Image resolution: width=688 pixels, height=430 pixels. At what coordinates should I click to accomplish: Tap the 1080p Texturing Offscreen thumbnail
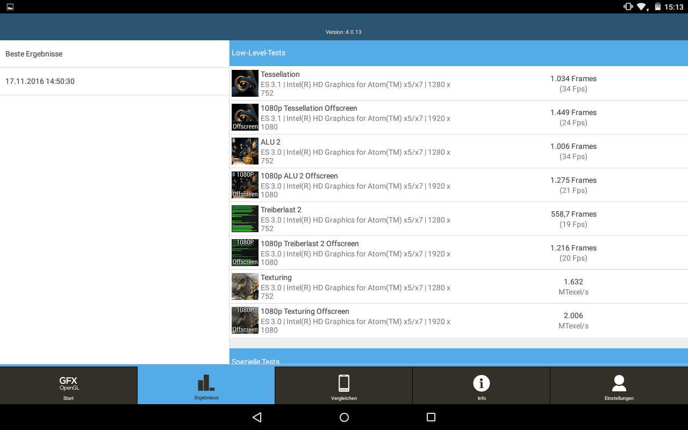[245, 320]
